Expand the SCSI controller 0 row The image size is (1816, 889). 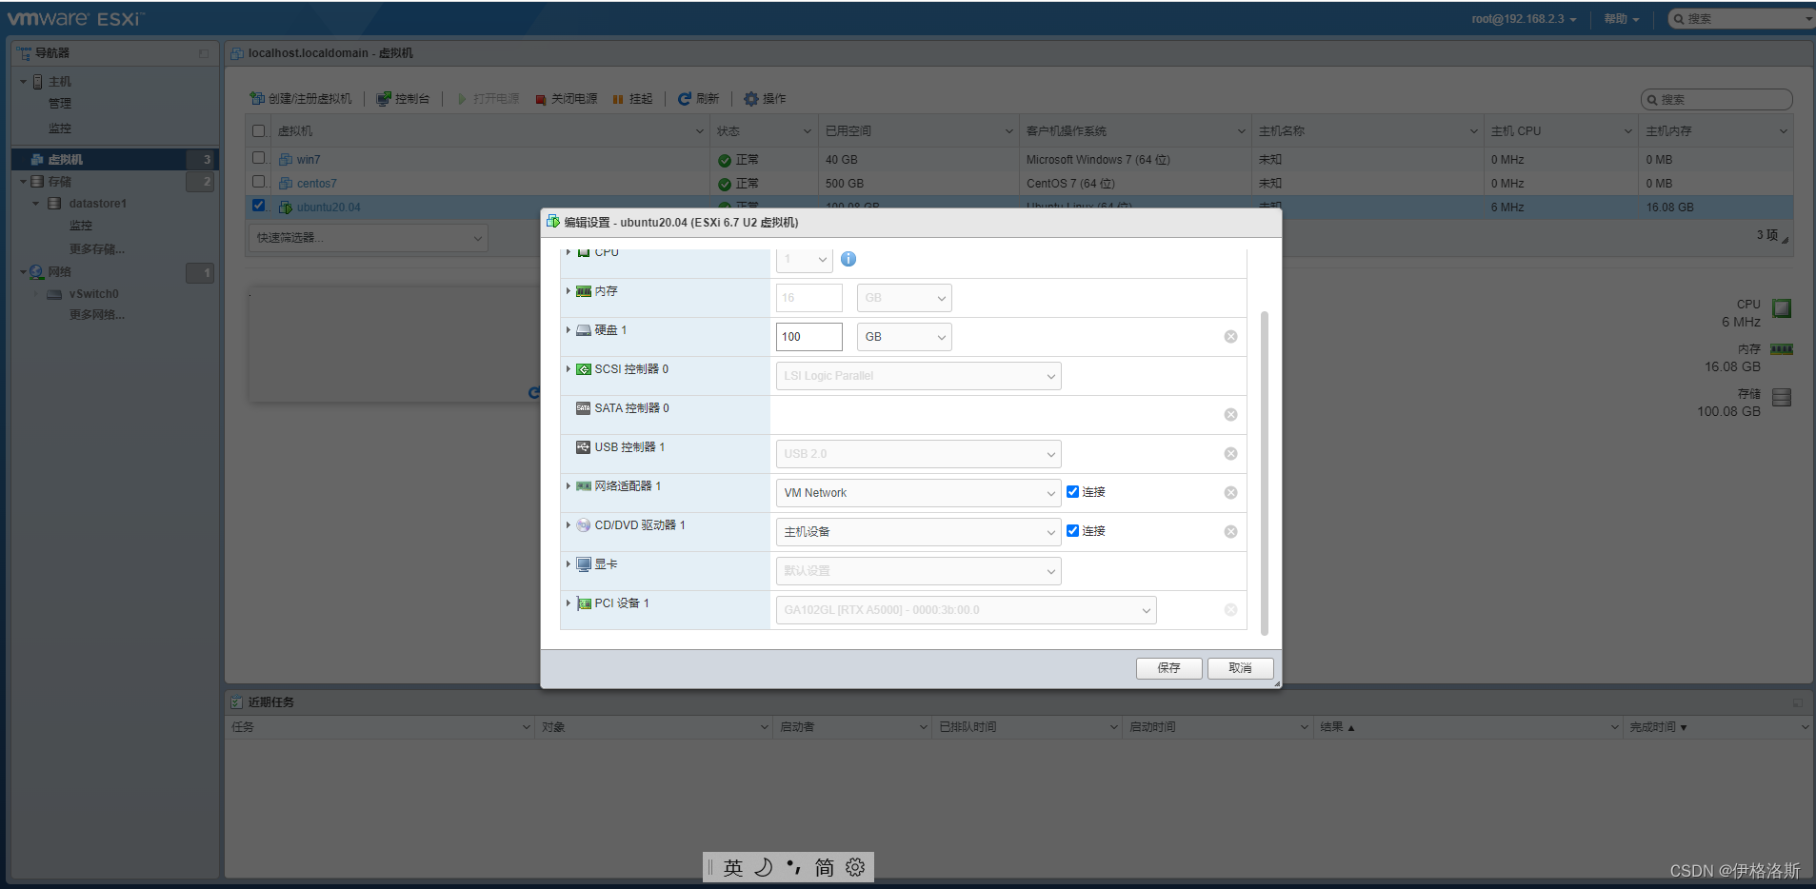(x=569, y=369)
